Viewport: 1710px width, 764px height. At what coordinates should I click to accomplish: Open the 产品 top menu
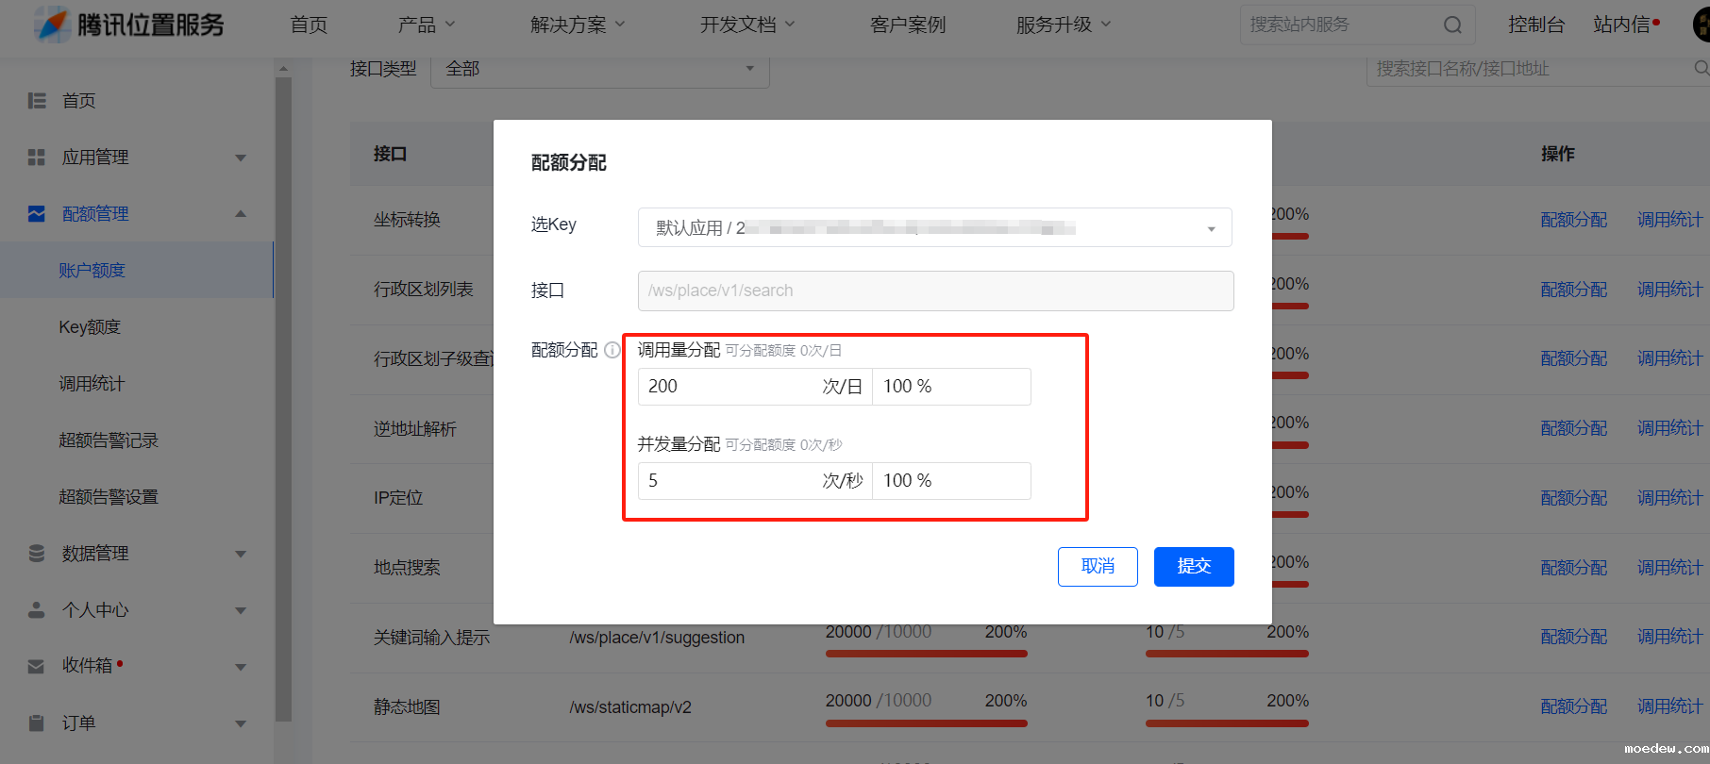pos(426,25)
